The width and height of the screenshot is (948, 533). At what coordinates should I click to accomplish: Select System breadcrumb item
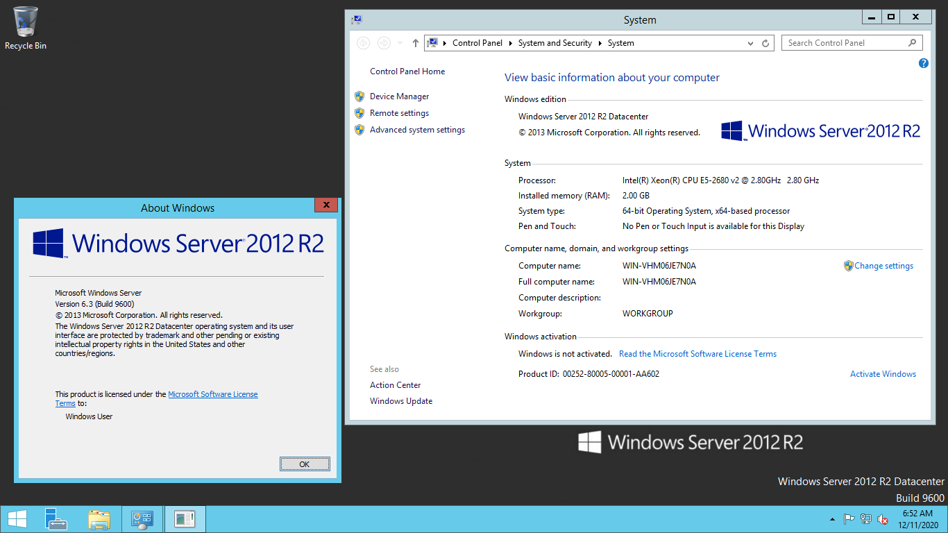tap(621, 43)
